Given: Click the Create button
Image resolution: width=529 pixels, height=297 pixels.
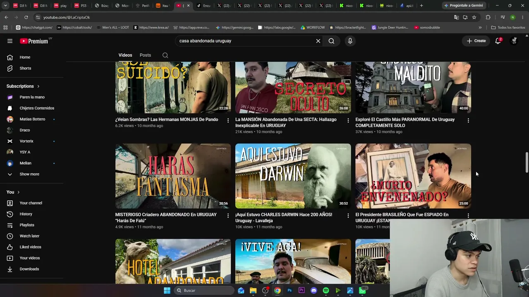Looking at the screenshot, I should coord(476,41).
